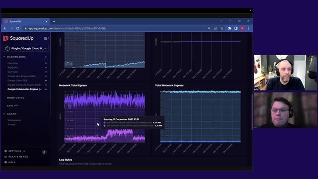Viewport: 318px width, 179px height.
Task: Click status dot next to Google Kubernetes Engine
Action: tap(46, 89)
